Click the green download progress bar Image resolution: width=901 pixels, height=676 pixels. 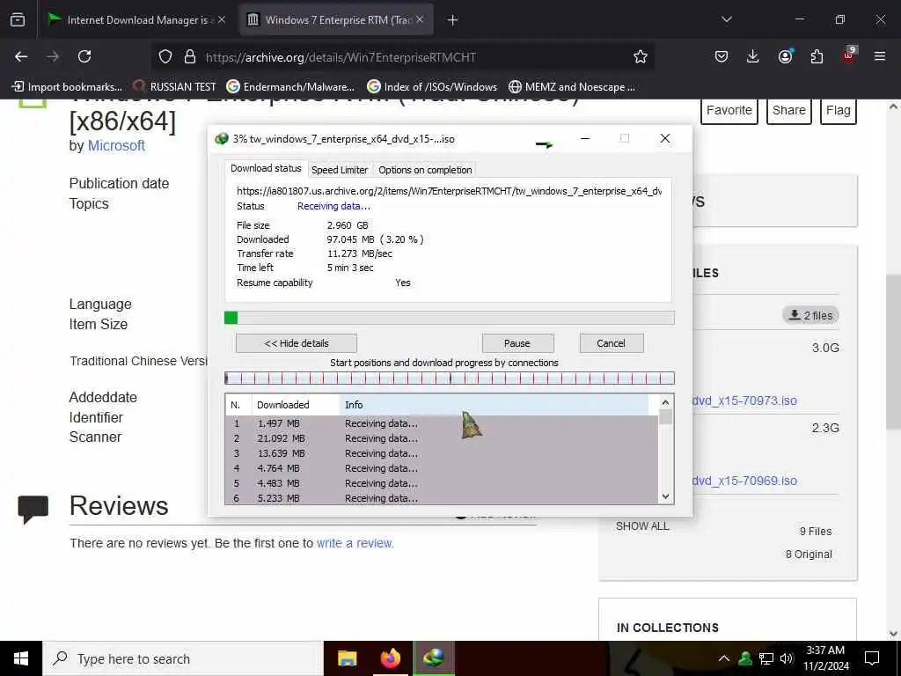pyautogui.click(x=450, y=318)
